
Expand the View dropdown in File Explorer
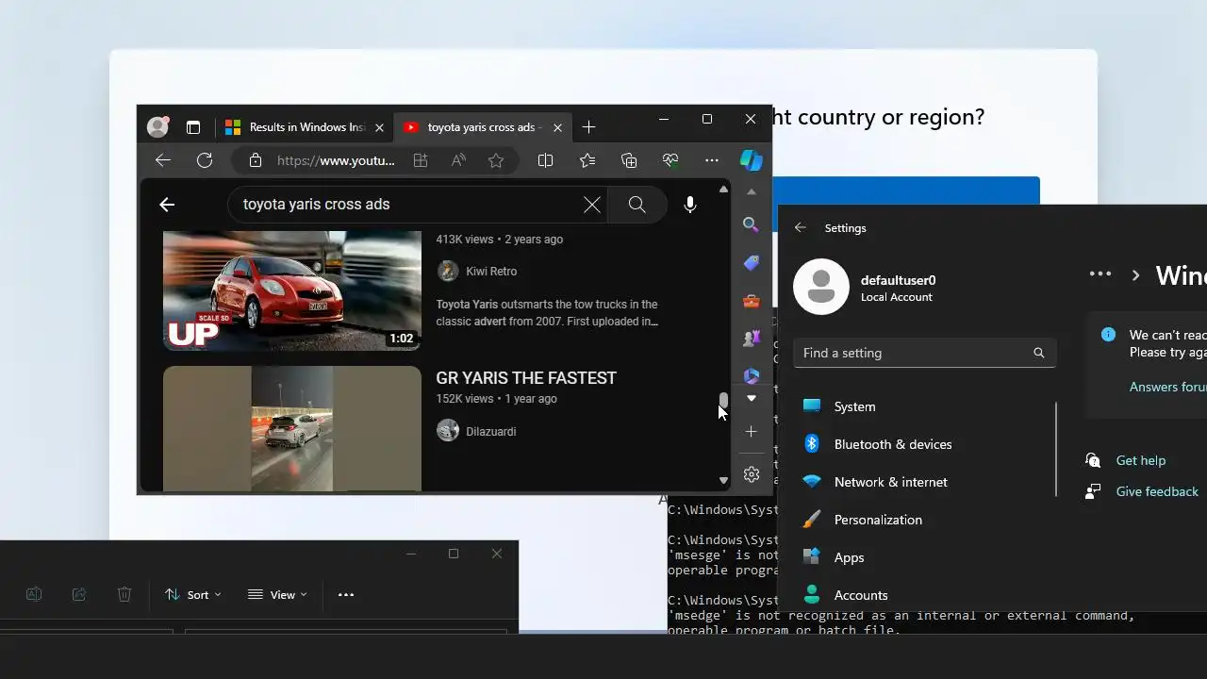click(x=278, y=594)
